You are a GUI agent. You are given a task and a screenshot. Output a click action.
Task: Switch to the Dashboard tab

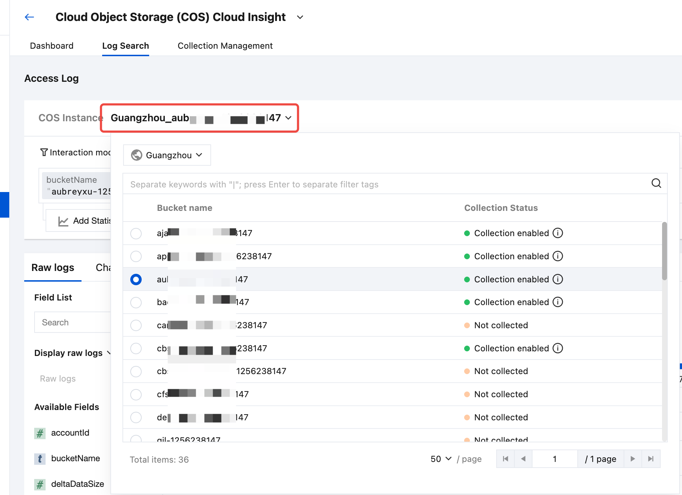52,46
